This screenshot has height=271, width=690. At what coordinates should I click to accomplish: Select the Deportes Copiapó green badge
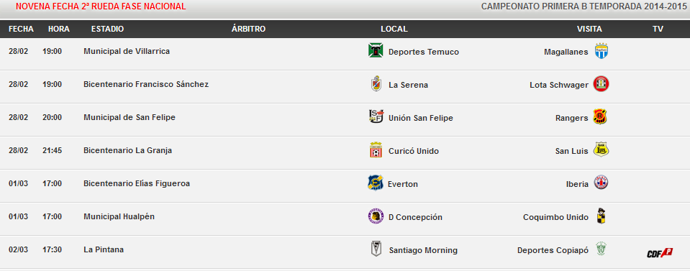point(601,249)
